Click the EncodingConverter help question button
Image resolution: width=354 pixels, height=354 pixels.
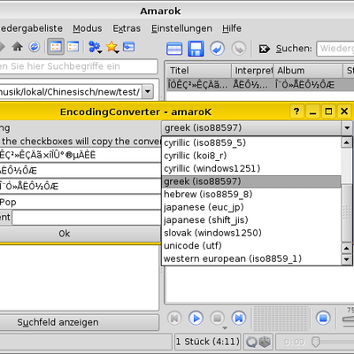[x=296, y=112]
